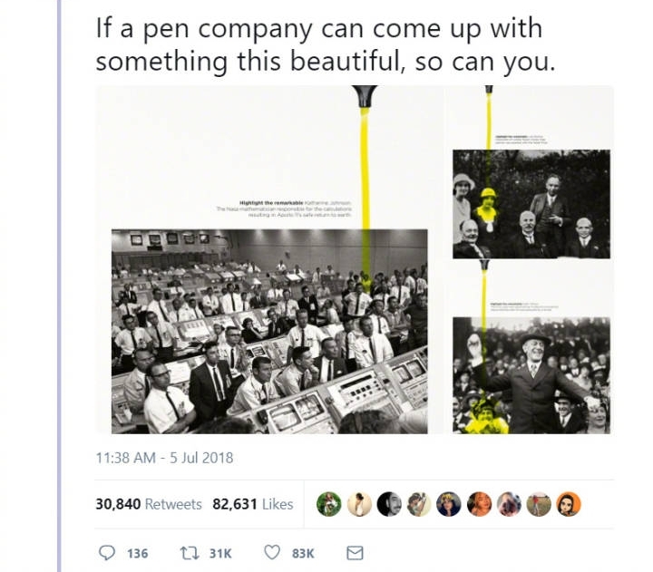Open the eighth liker avatar
Viewport: 653px width, 572px height.
539,504
